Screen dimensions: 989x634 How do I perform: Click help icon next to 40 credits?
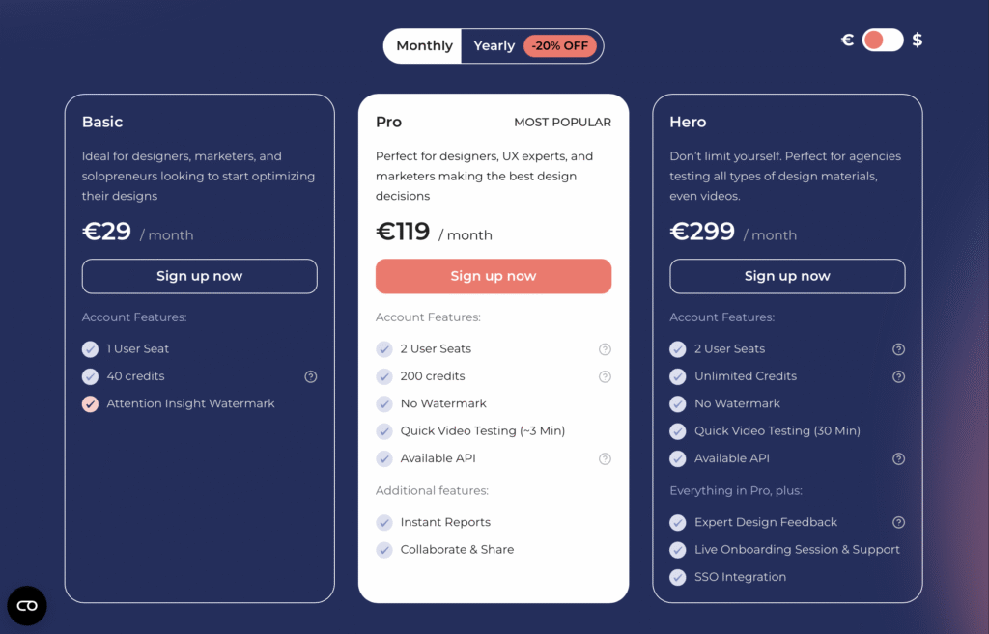pyautogui.click(x=311, y=376)
